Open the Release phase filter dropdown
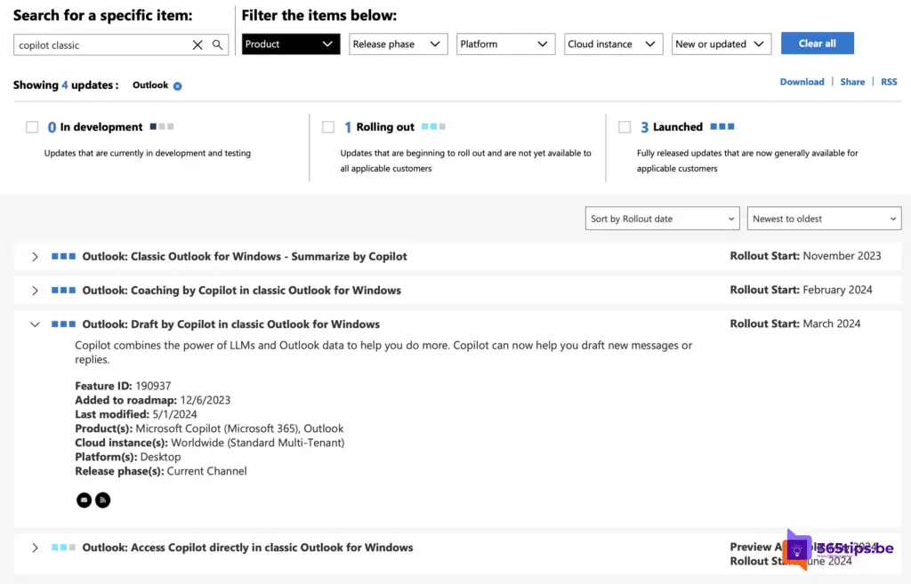911x584 pixels. pyautogui.click(x=398, y=44)
